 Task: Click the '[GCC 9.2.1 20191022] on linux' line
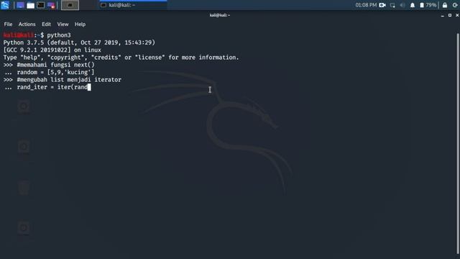52,50
